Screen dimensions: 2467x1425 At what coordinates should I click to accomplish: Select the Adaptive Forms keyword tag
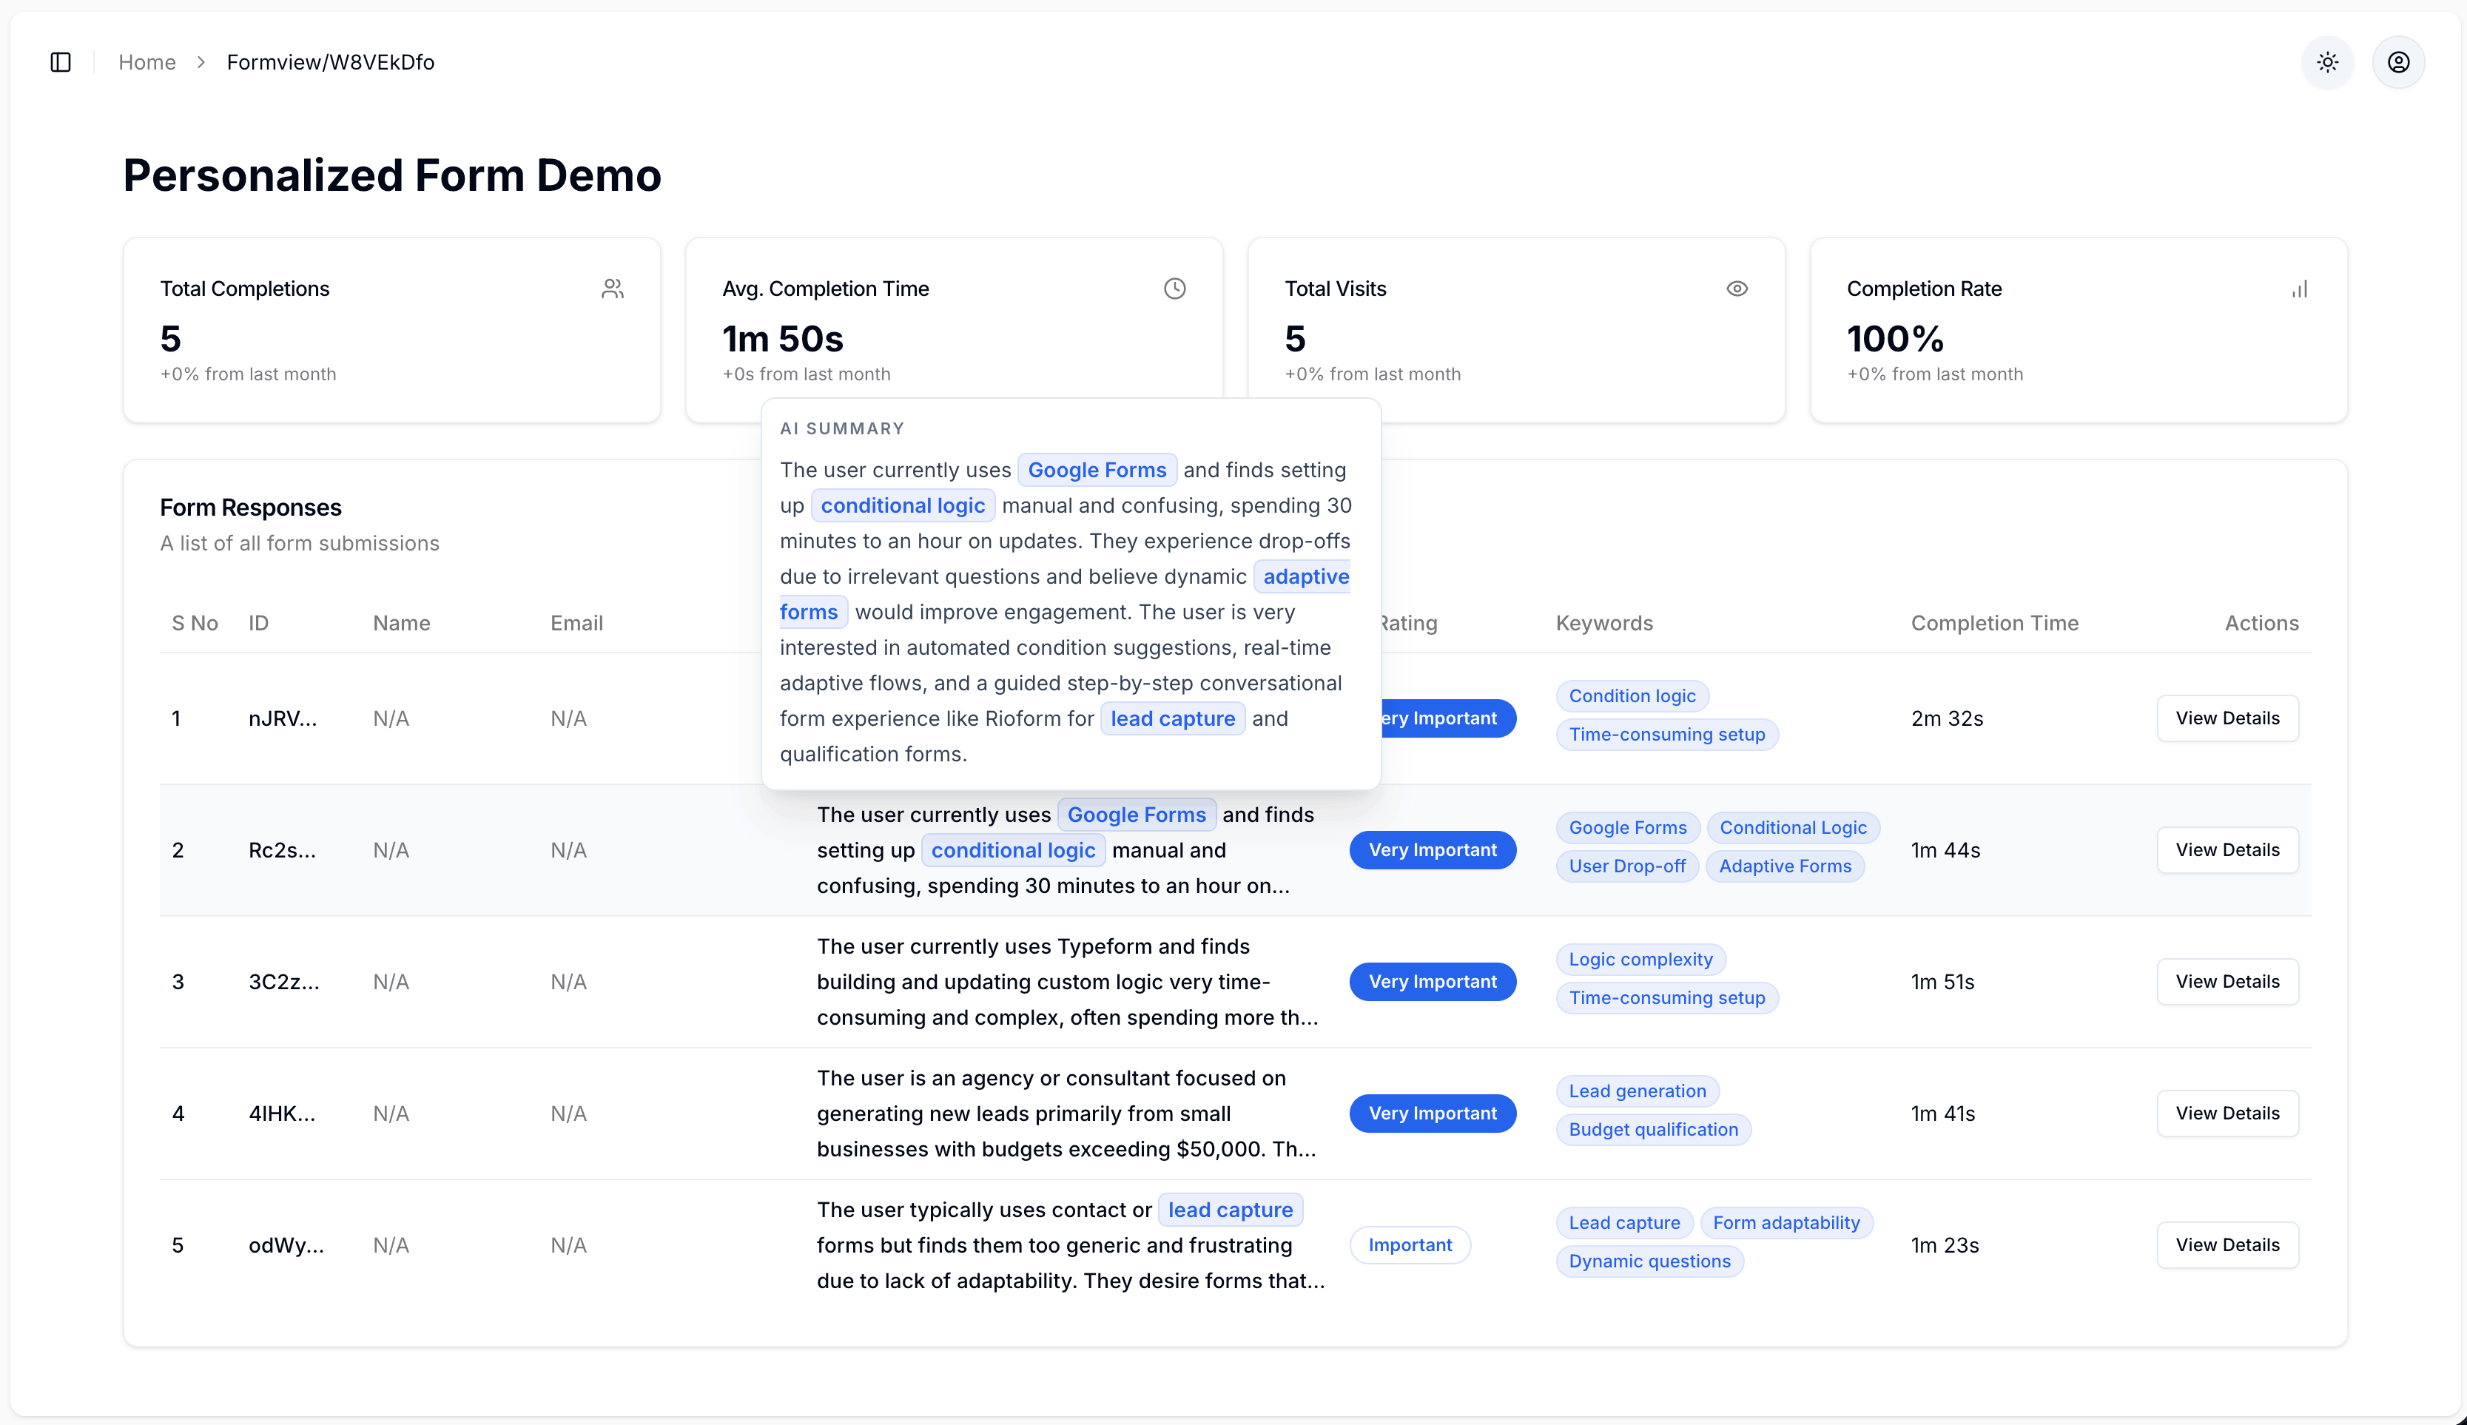[1785, 866]
